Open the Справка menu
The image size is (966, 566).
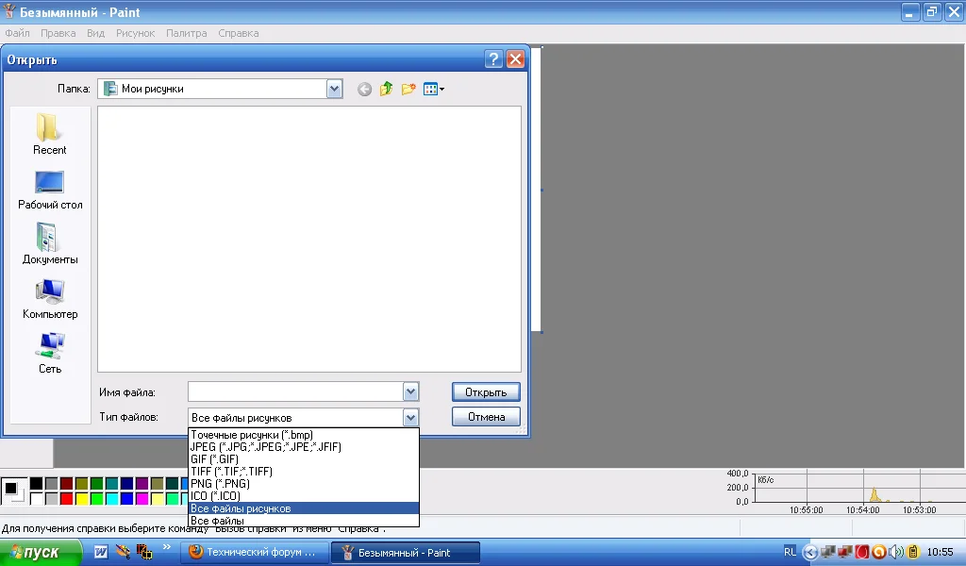point(238,33)
